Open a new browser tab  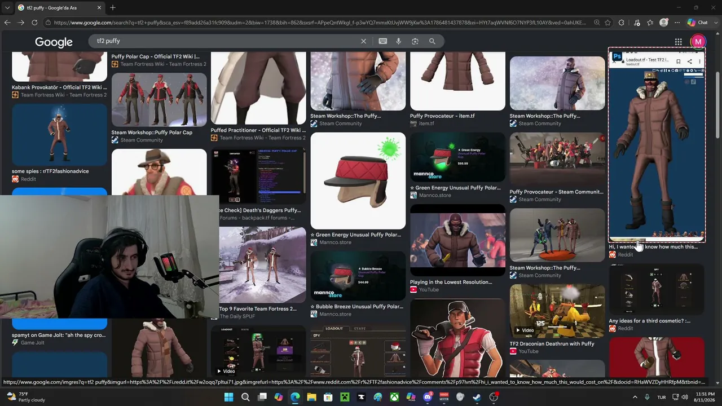[x=113, y=8]
